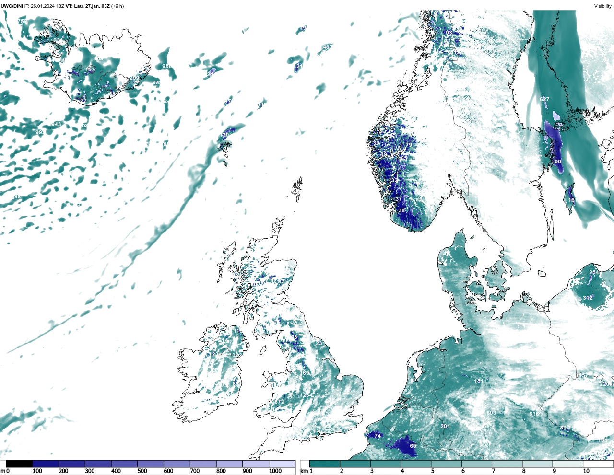Screen dimensions: 614x475
Task: Click the '627' visibility value on the map
Action: point(544,99)
